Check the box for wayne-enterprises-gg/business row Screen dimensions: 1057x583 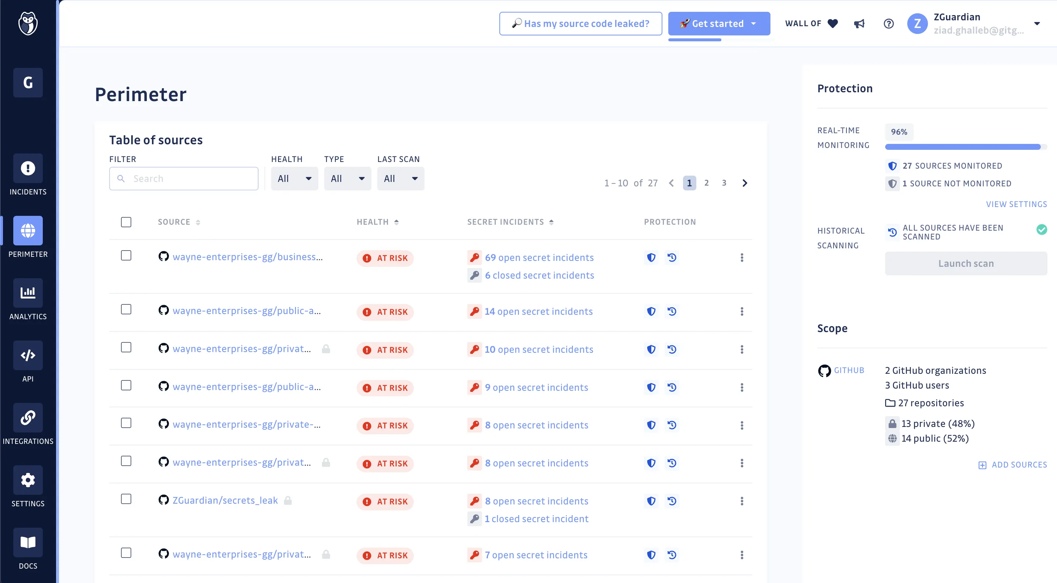click(126, 255)
